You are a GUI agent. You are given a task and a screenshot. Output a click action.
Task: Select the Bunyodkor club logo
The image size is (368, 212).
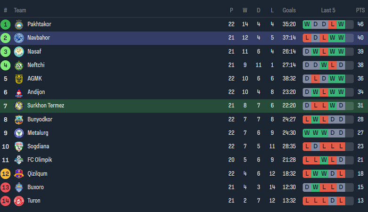[19, 120]
